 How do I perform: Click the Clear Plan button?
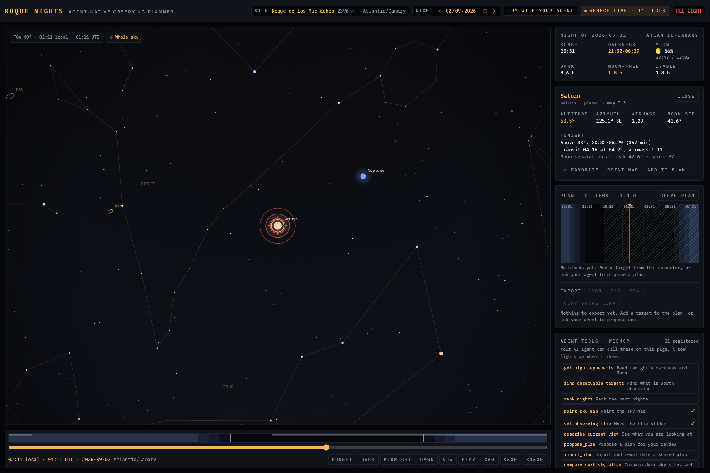pyautogui.click(x=677, y=196)
